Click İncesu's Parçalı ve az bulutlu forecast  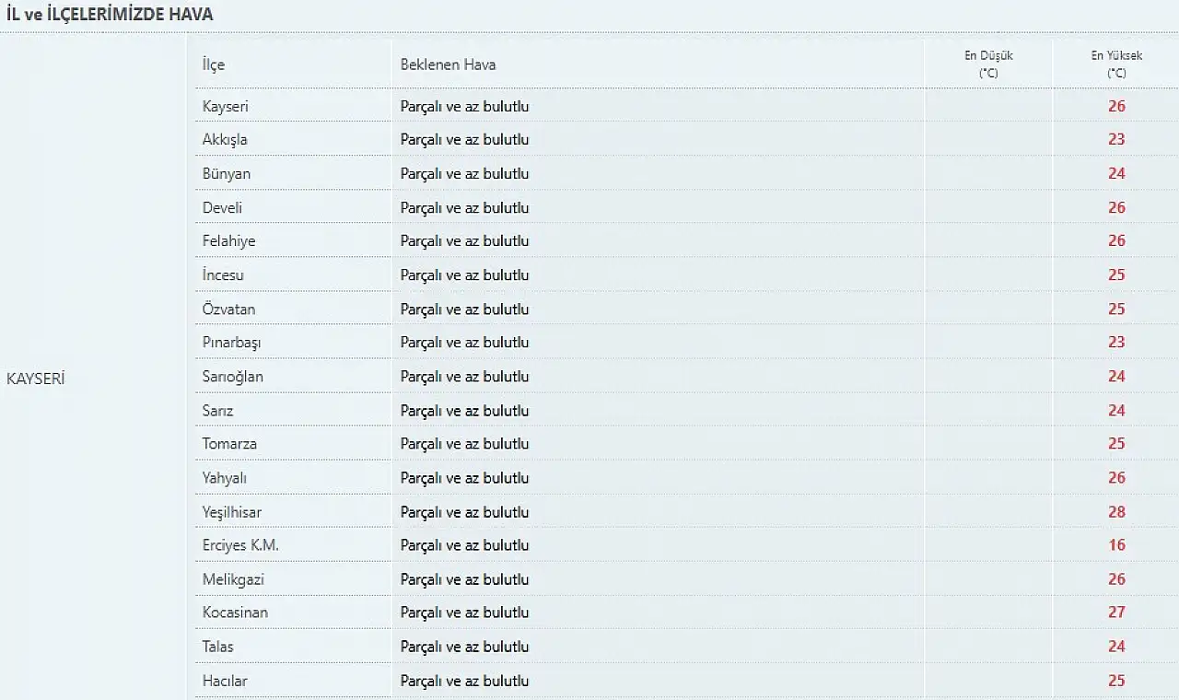tap(465, 275)
